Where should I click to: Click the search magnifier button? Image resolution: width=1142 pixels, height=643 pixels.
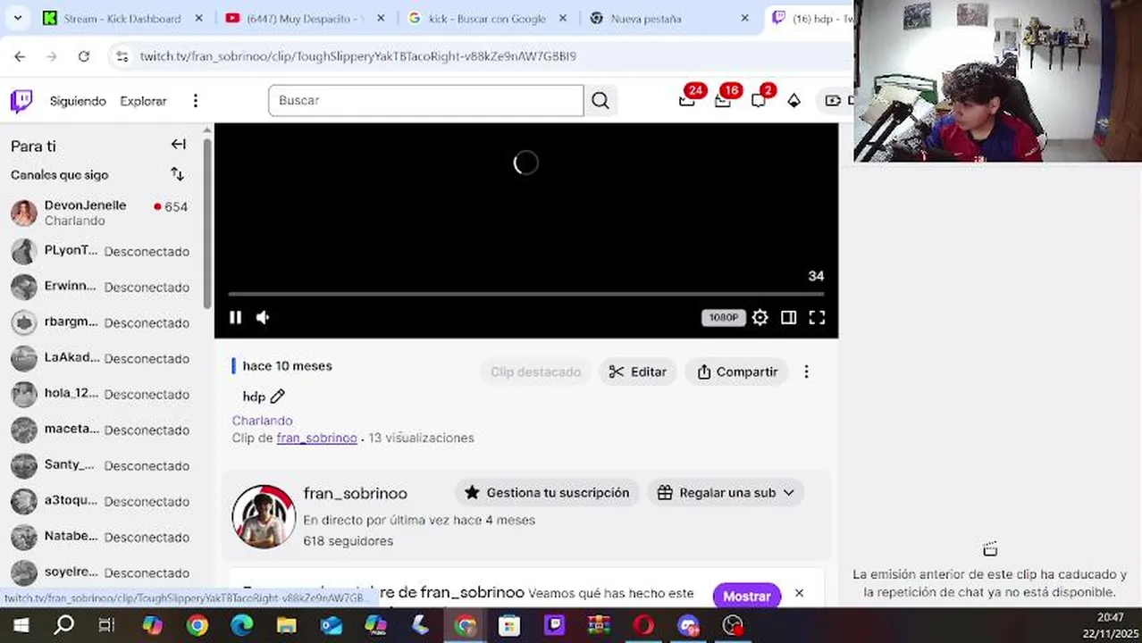(x=600, y=101)
